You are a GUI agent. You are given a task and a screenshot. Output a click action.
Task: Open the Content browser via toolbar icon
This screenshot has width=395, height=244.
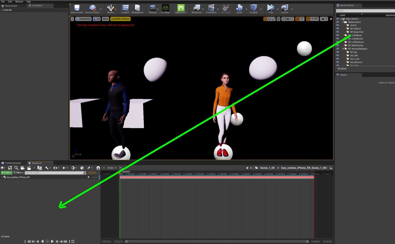click(x=125, y=8)
